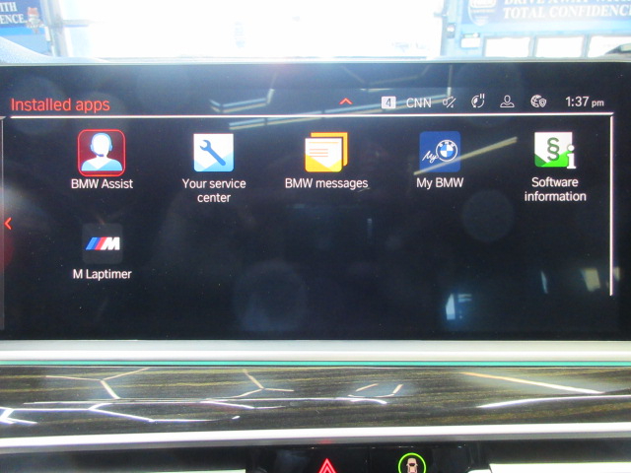Viewport: 631px width, 473px height.
Task: Open the driver profile icon
Action: (x=507, y=101)
